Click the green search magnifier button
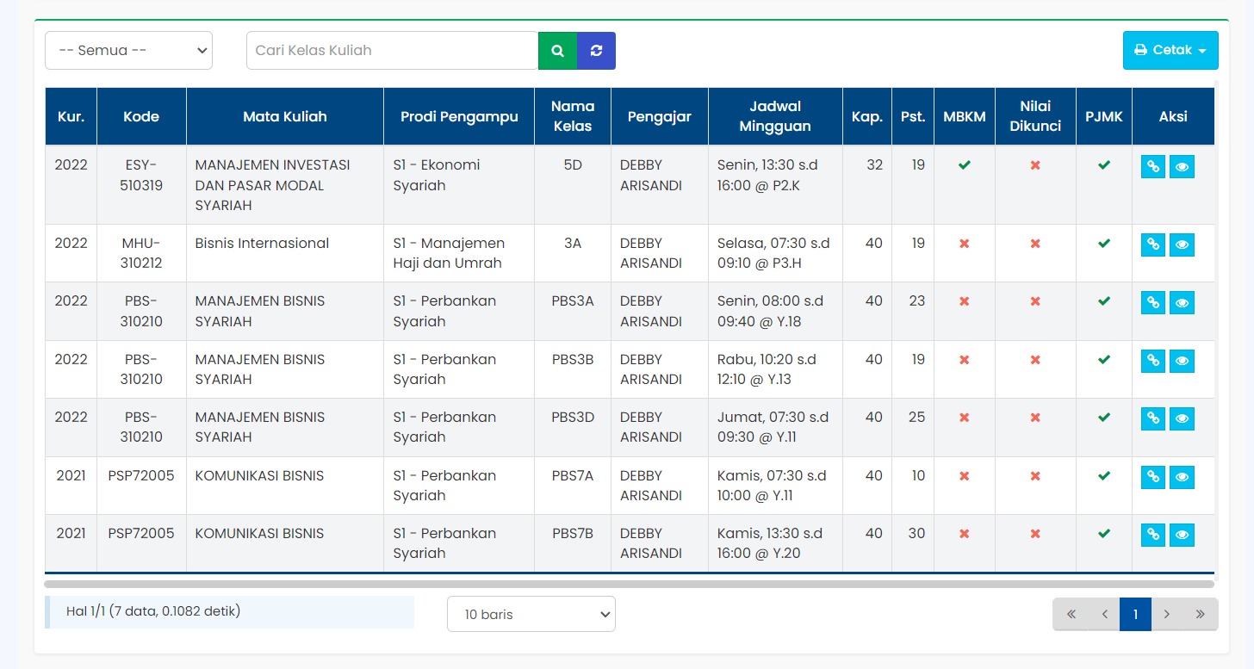 coord(557,51)
